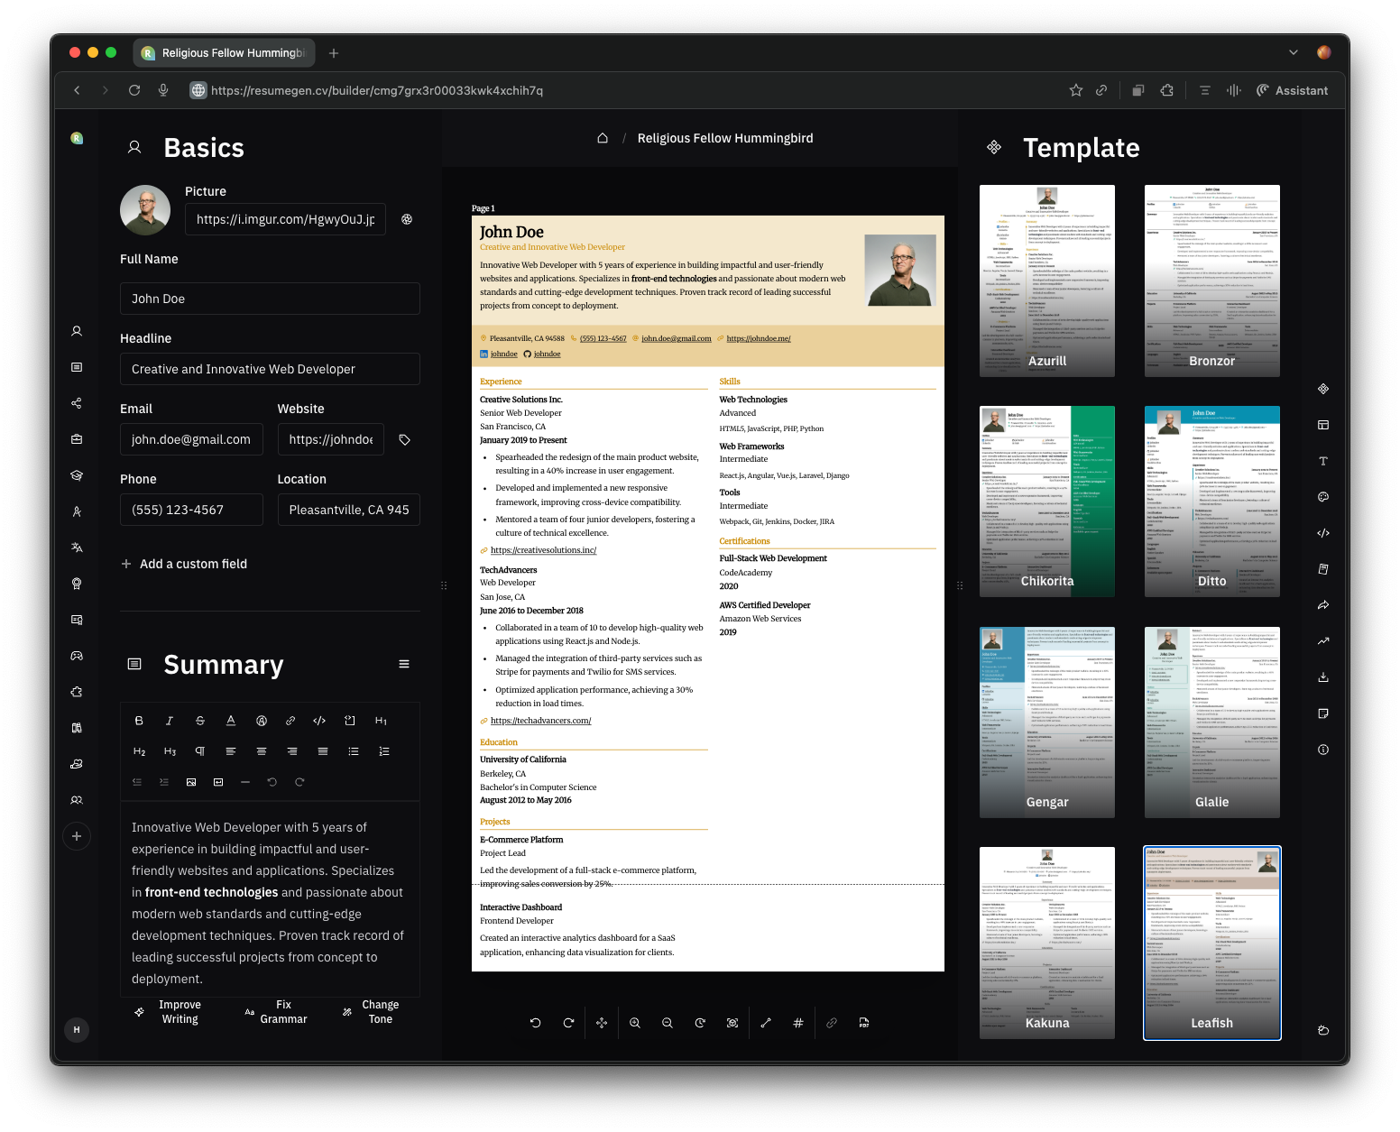Download the resume as PDF

pyautogui.click(x=864, y=1023)
